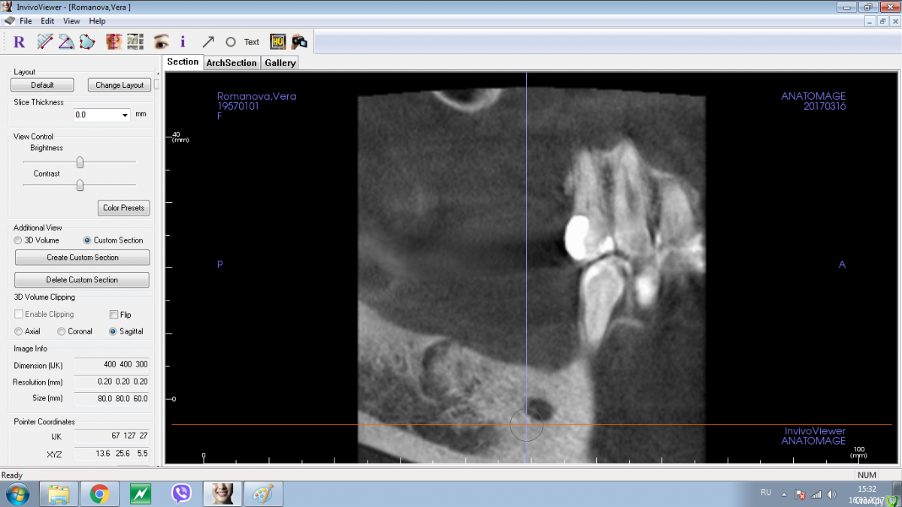Select the distance measurement tool

tap(44, 41)
